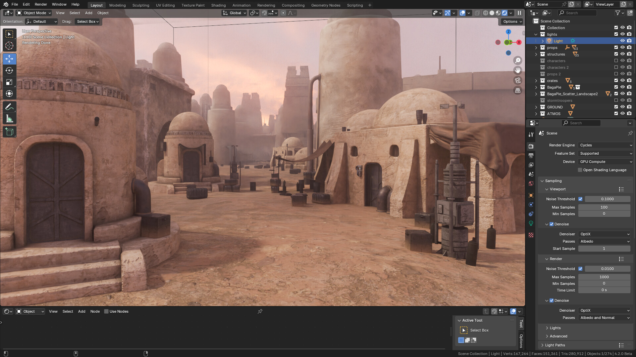Image resolution: width=636 pixels, height=357 pixels.
Task: Activate the Measure tool
Action: (9, 118)
